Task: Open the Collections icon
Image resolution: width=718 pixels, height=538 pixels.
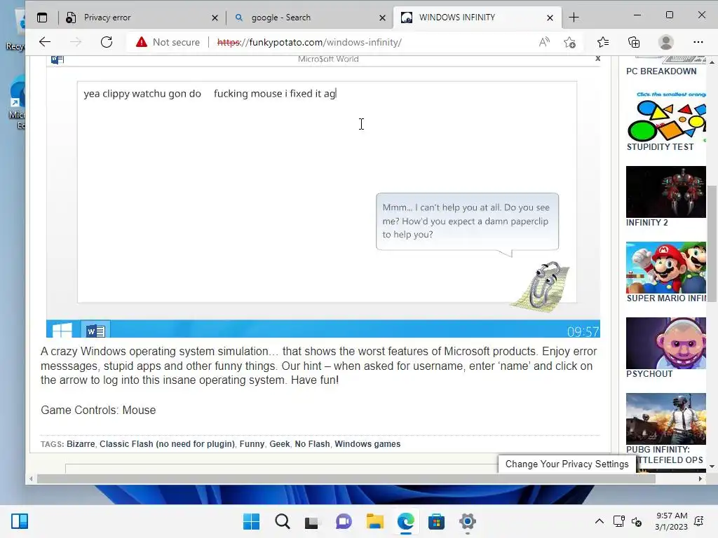Action: click(634, 42)
